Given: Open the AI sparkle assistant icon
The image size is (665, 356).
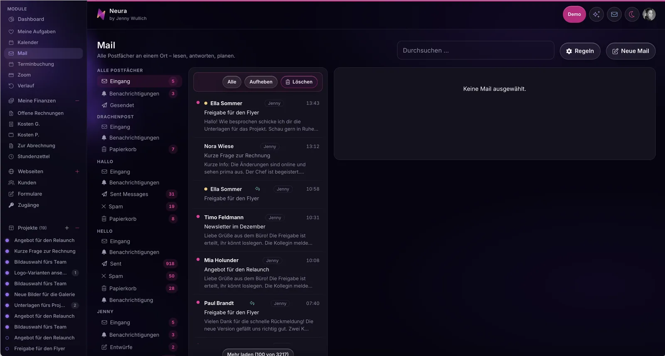Looking at the screenshot, I should click(x=596, y=15).
